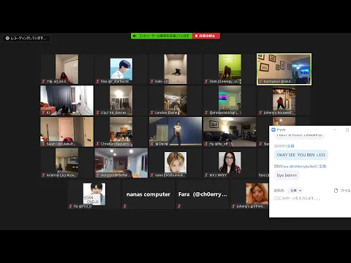This screenshot has height=263, width=351.
Task: Maximize the chat window
Action: pyautogui.click(x=347, y=130)
